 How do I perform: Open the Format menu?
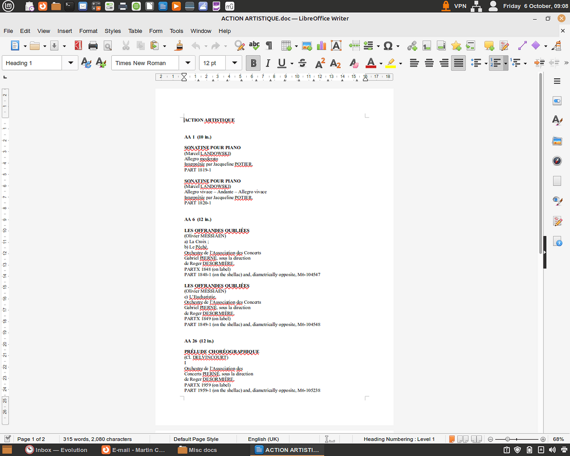88,31
